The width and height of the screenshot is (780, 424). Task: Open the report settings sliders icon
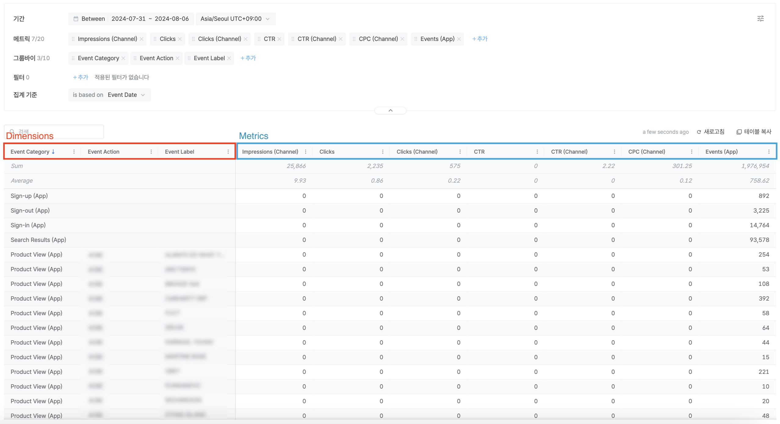[760, 19]
